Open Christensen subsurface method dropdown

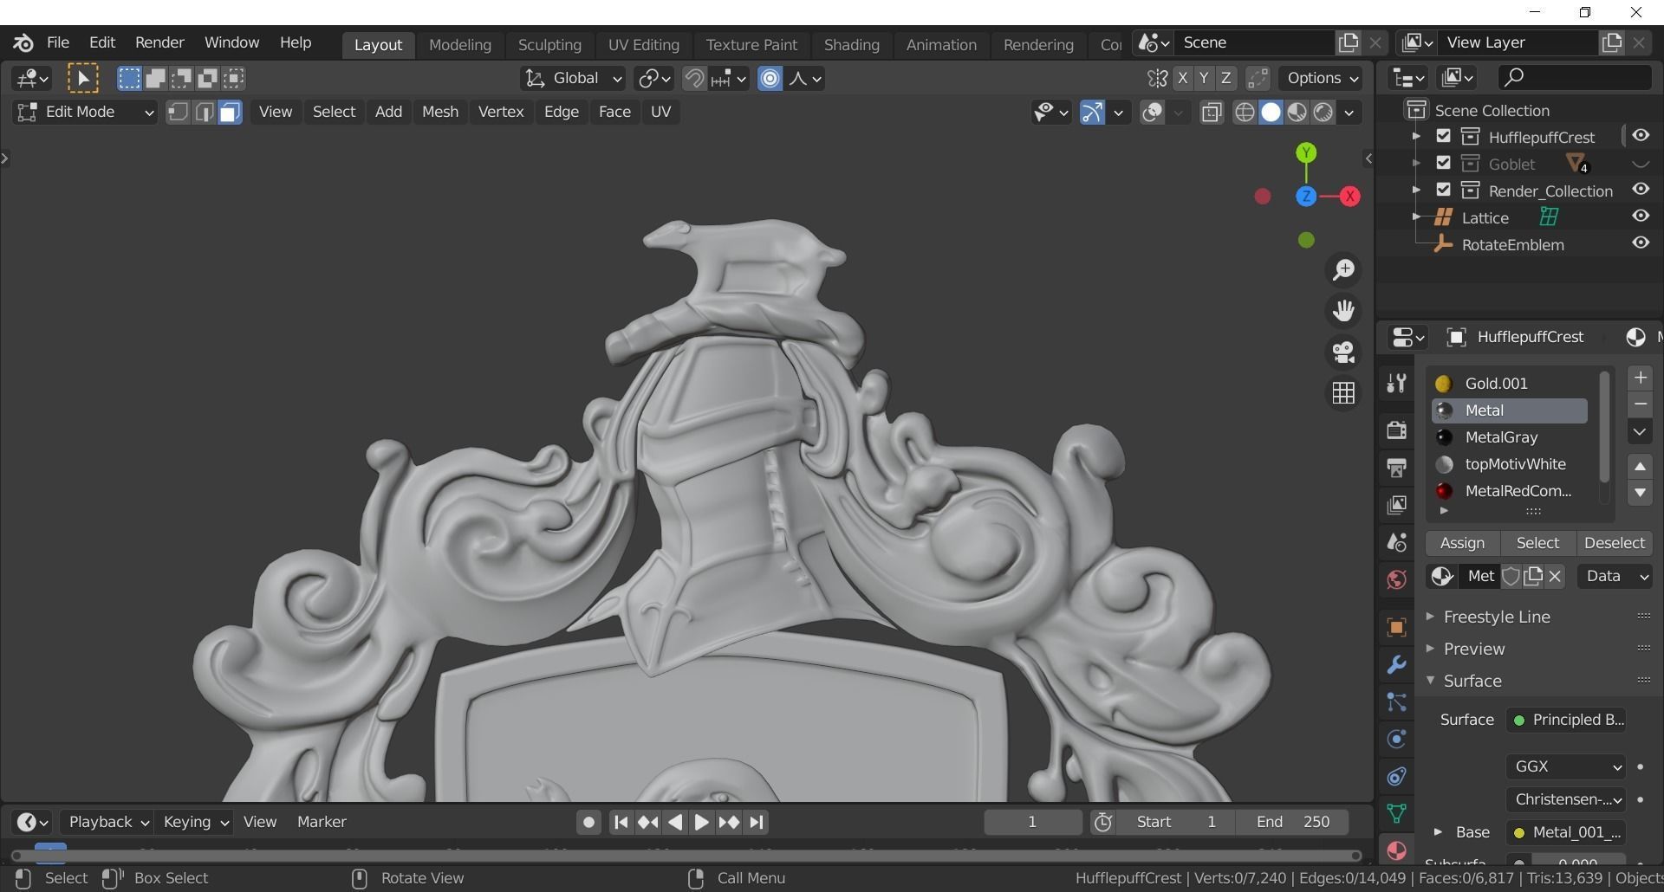1566,799
